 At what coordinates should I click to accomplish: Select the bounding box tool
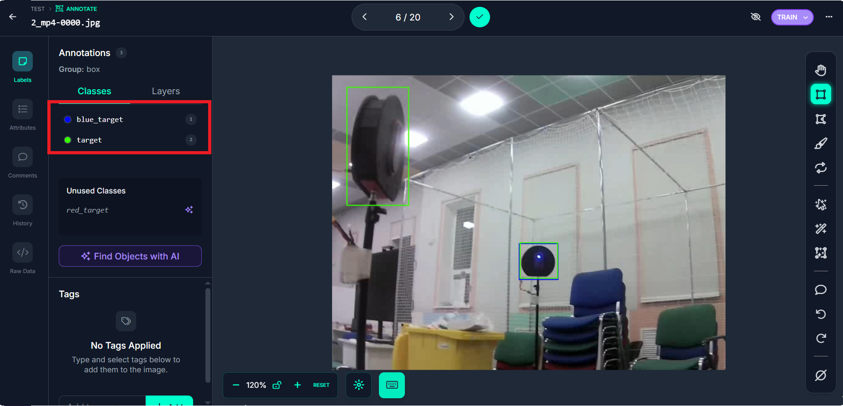tap(821, 94)
